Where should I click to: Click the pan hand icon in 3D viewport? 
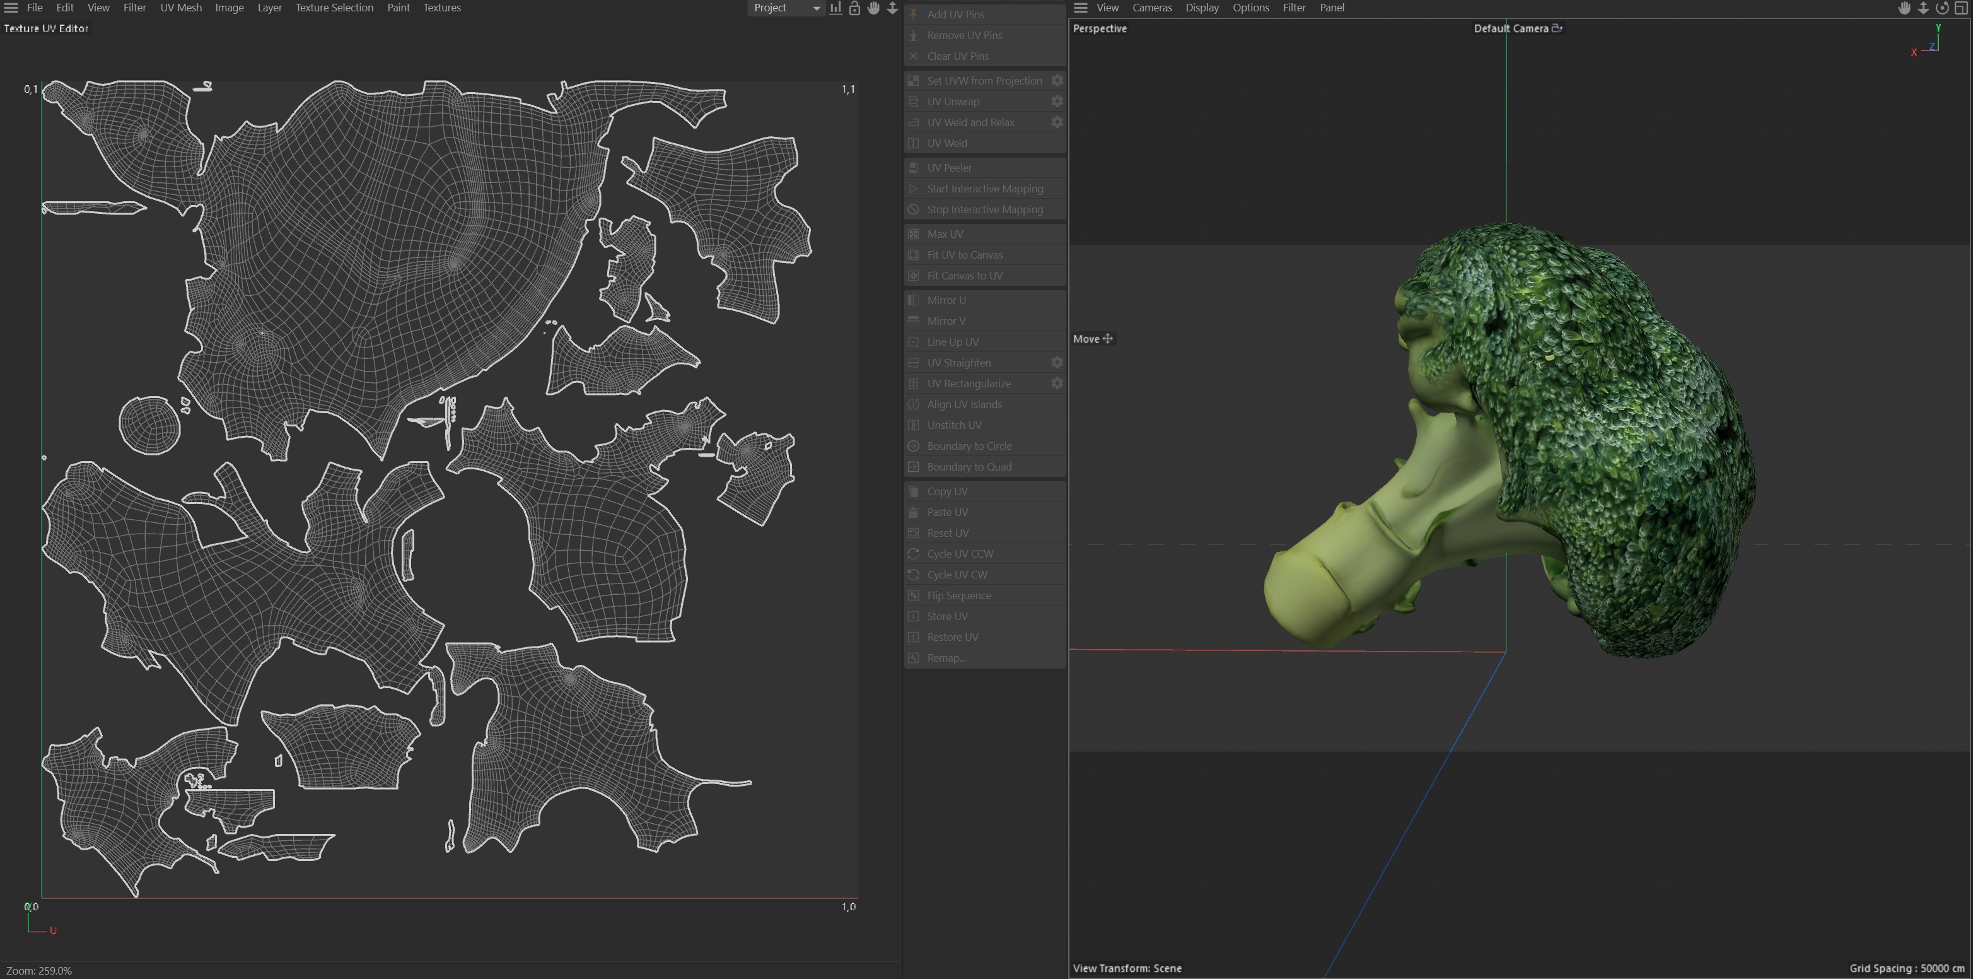tap(1904, 8)
